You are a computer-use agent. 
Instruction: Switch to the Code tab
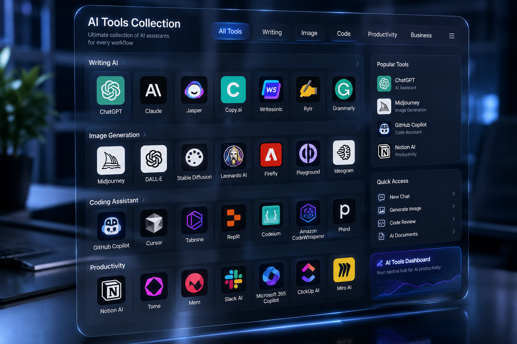pyautogui.click(x=344, y=34)
